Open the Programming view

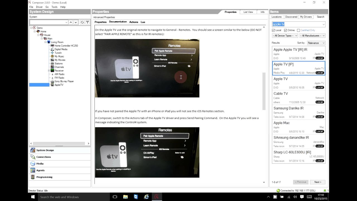point(59,177)
